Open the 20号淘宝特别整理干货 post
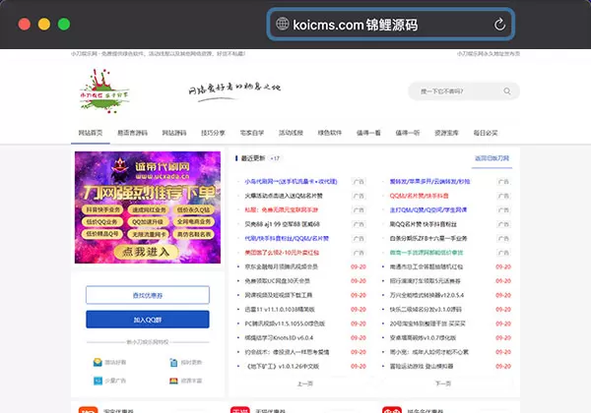Image resolution: width=591 pixels, height=413 pixels. (427, 324)
